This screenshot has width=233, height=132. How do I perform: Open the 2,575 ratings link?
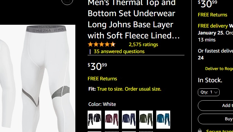[x=143, y=44]
